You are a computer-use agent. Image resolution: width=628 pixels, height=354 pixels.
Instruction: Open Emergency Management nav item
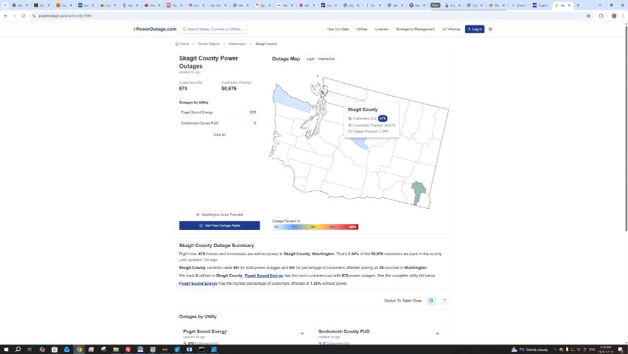point(415,30)
